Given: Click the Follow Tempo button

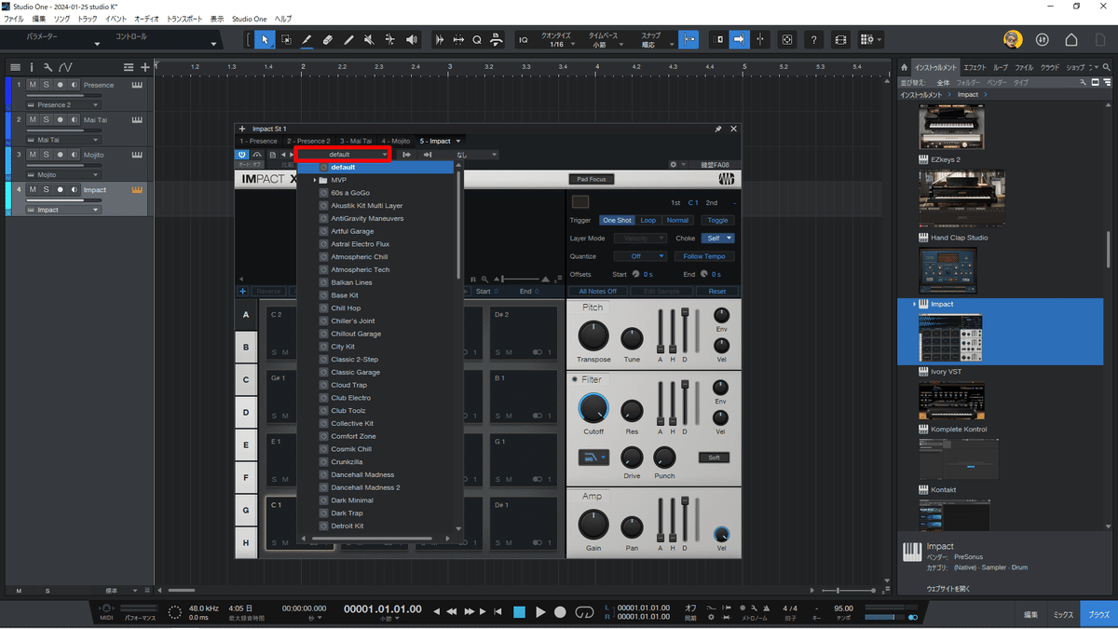Looking at the screenshot, I should [x=704, y=256].
